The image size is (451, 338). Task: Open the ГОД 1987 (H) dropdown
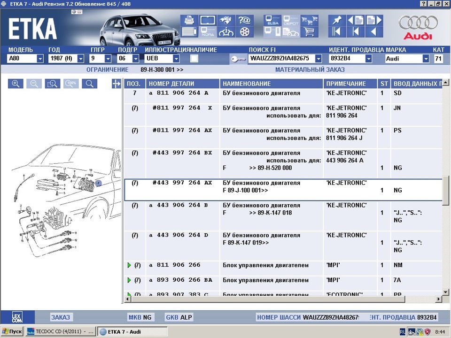click(80, 59)
